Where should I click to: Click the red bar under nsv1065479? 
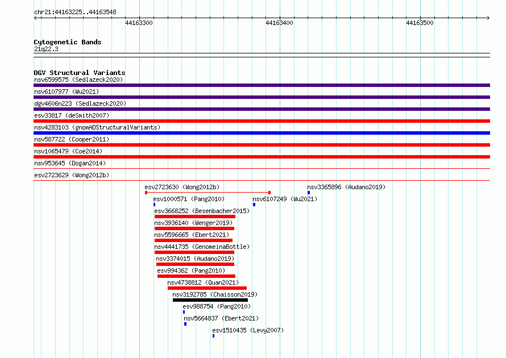(x=262, y=157)
